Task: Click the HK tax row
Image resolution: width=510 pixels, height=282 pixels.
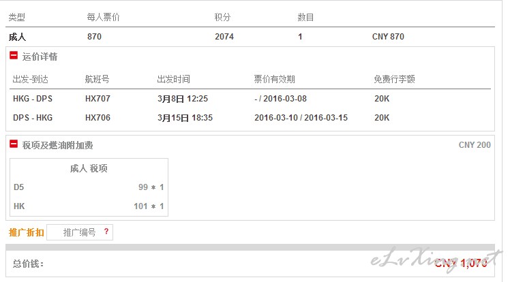Action: (x=89, y=206)
